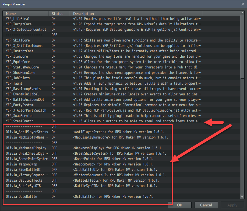Select the Olivia_SideBattleUI plugin row
The image size is (247, 211).
point(121,170)
